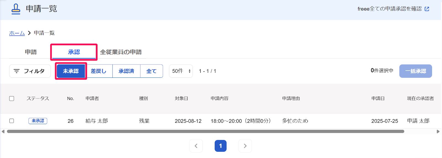Toggle the select-all header checkbox

pos(12,98)
